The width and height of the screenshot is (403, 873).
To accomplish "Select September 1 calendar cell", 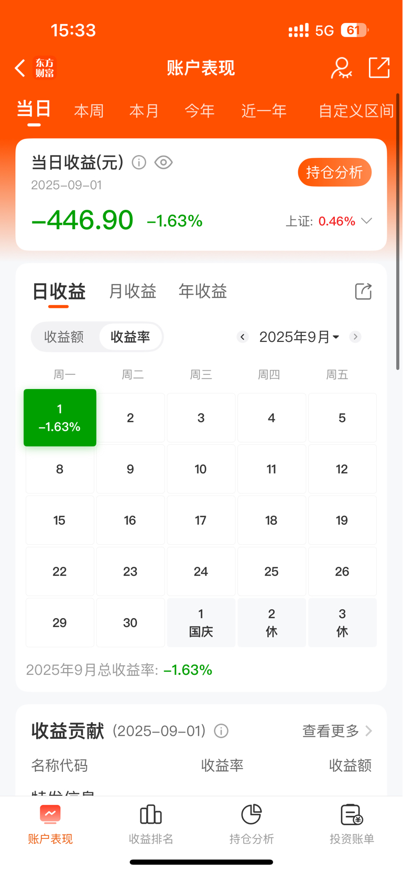I will (x=60, y=418).
